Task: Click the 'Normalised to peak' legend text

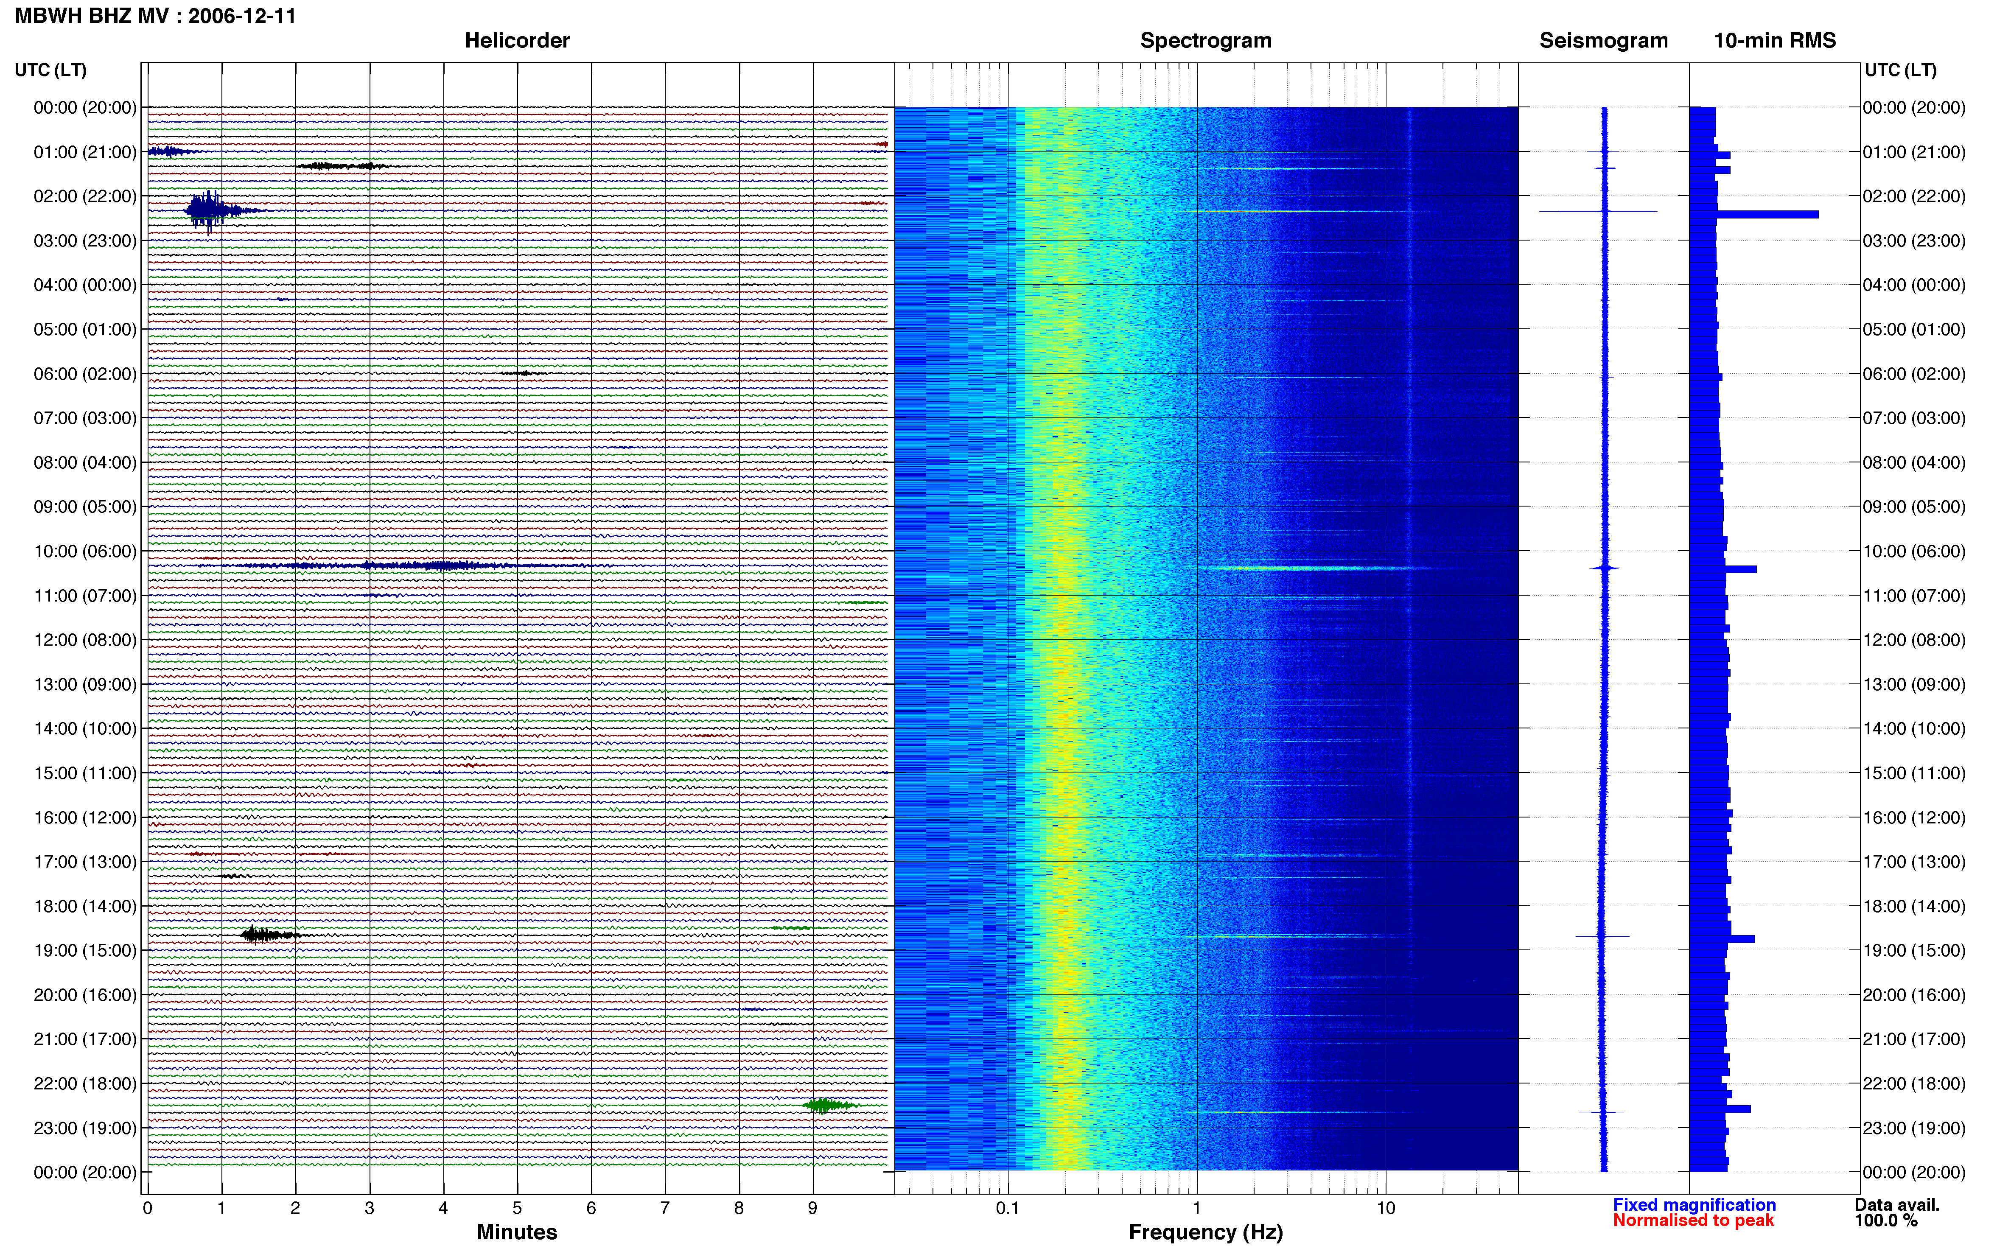Action: coord(1693,1221)
